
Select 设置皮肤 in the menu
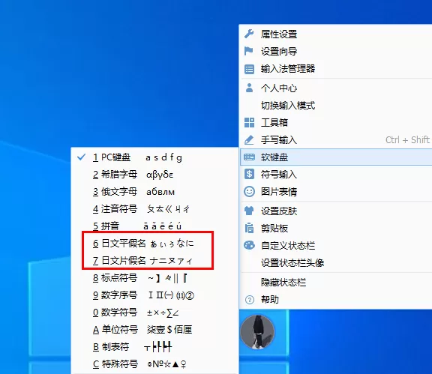click(335, 211)
